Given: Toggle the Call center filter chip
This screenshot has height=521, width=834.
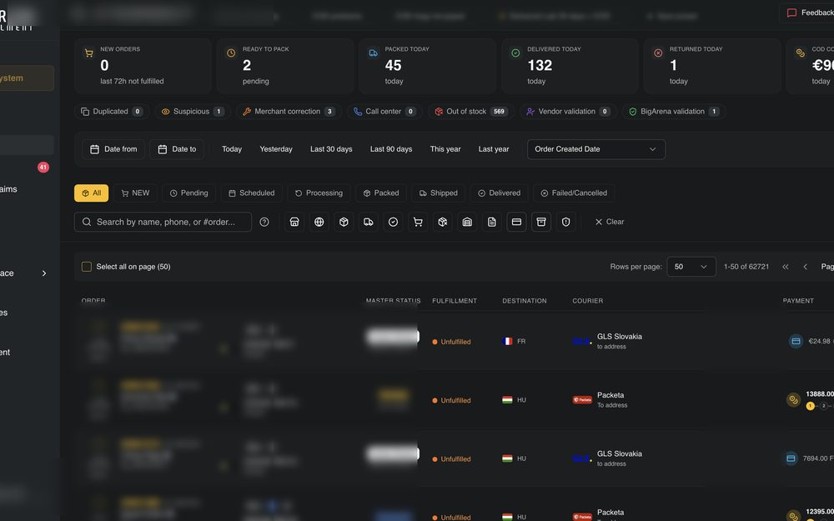Looking at the screenshot, I should pyautogui.click(x=384, y=112).
